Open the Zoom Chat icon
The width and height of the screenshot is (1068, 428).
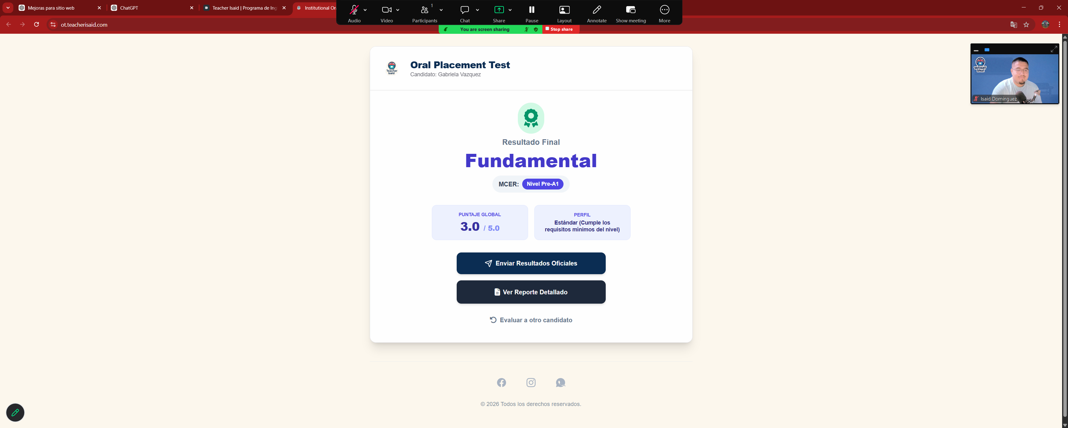tap(464, 10)
